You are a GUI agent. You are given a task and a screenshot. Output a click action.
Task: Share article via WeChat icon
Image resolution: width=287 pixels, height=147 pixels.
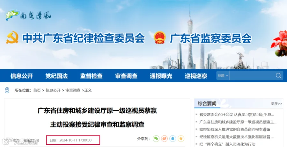click(156, 139)
